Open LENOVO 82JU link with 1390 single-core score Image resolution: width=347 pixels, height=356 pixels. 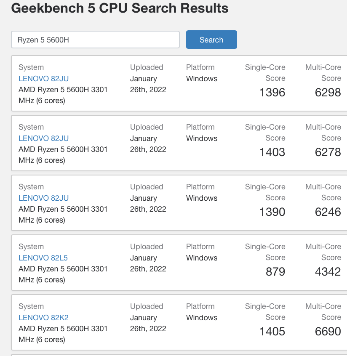click(44, 198)
